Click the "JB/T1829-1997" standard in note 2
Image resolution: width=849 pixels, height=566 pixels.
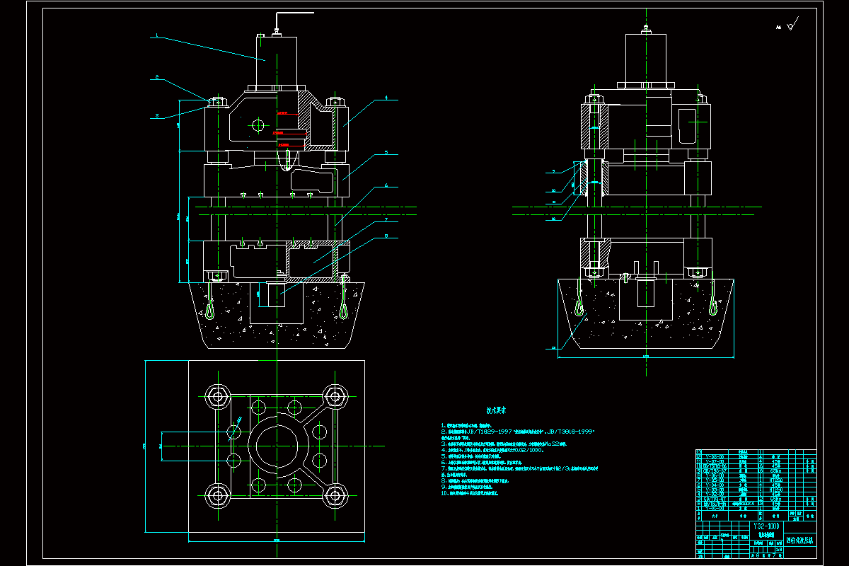click(x=489, y=432)
